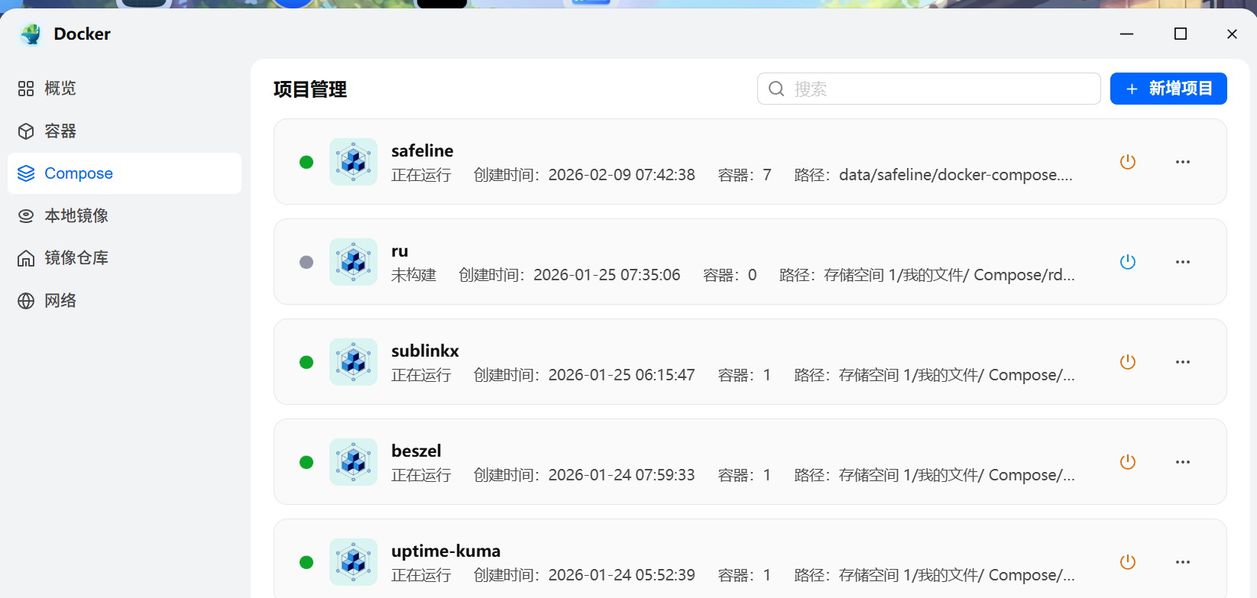
Task: Open the uptime-kuma more options menu
Action: (x=1183, y=562)
